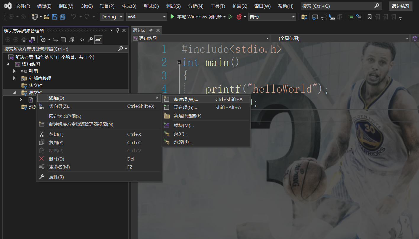Select 删除(D) from context menu

(99, 159)
